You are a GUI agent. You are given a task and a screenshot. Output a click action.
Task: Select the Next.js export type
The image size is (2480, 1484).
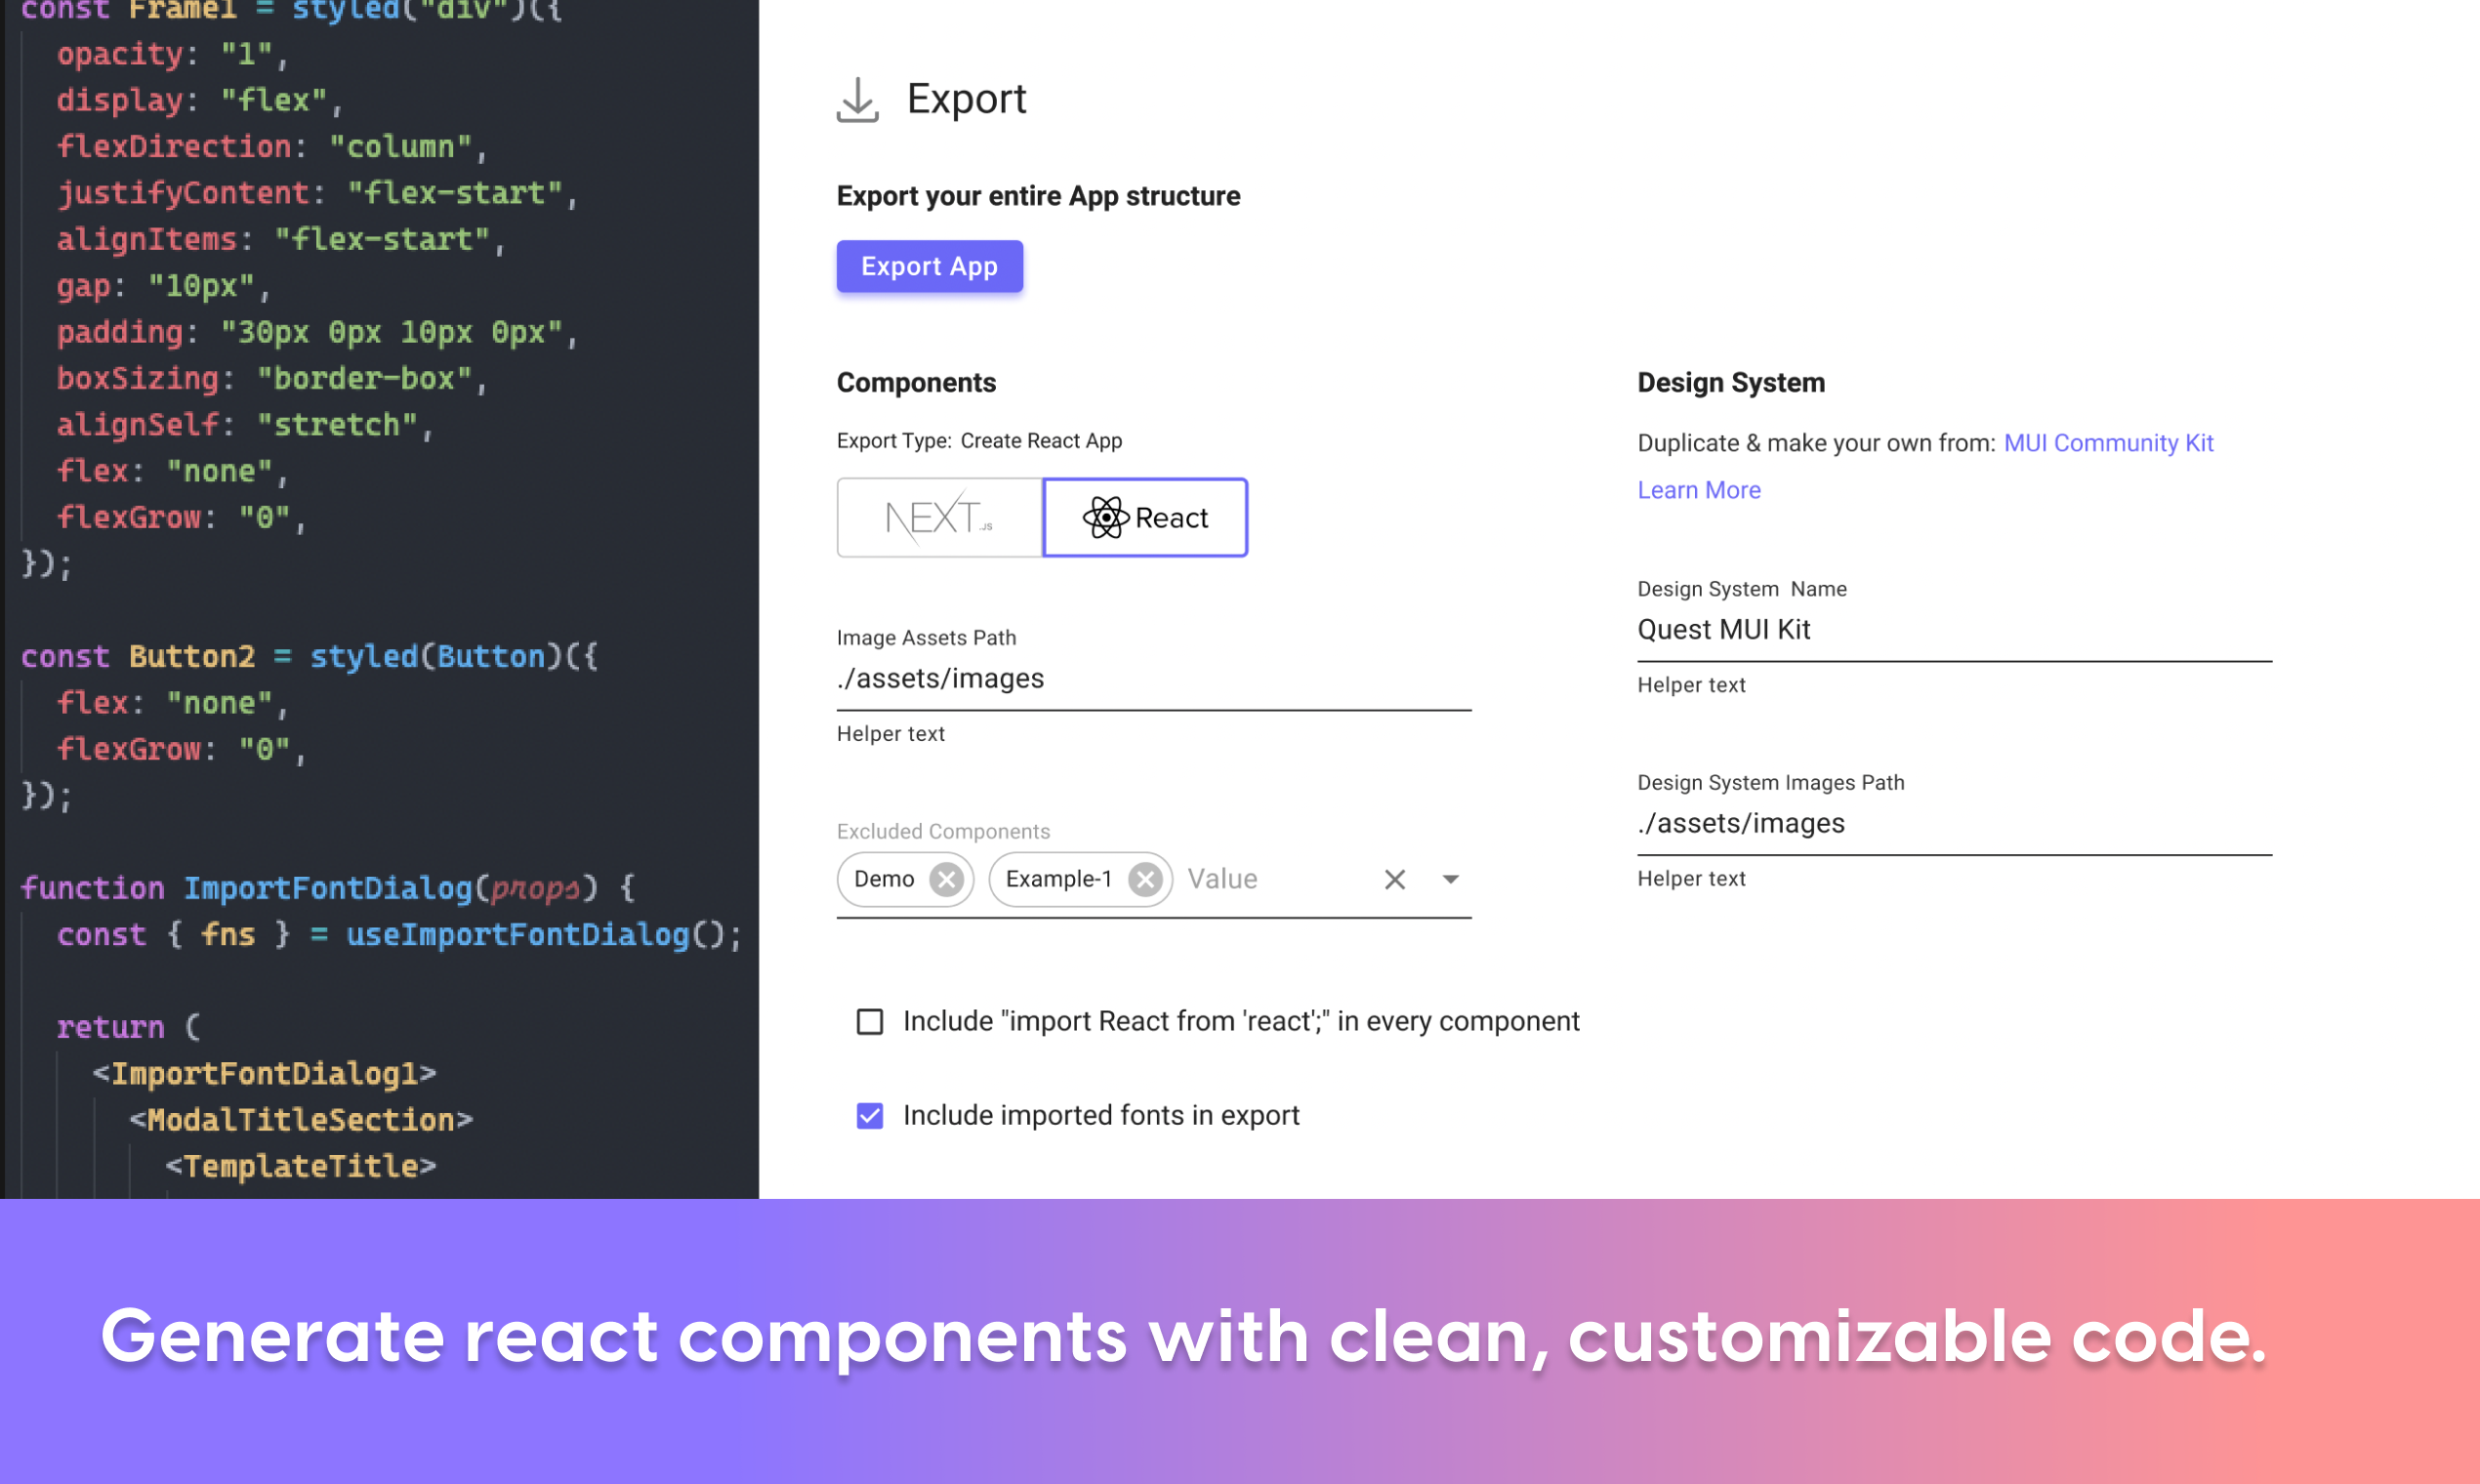pyautogui.click(x=940, y=517)
